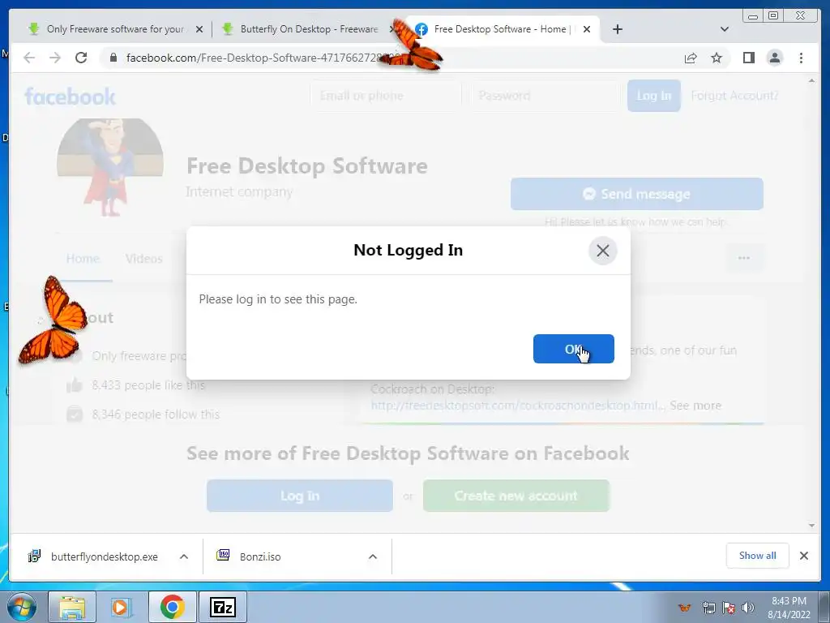Click the site lock icon
This screenshot has width=830, height=623.
coord(113,58)
